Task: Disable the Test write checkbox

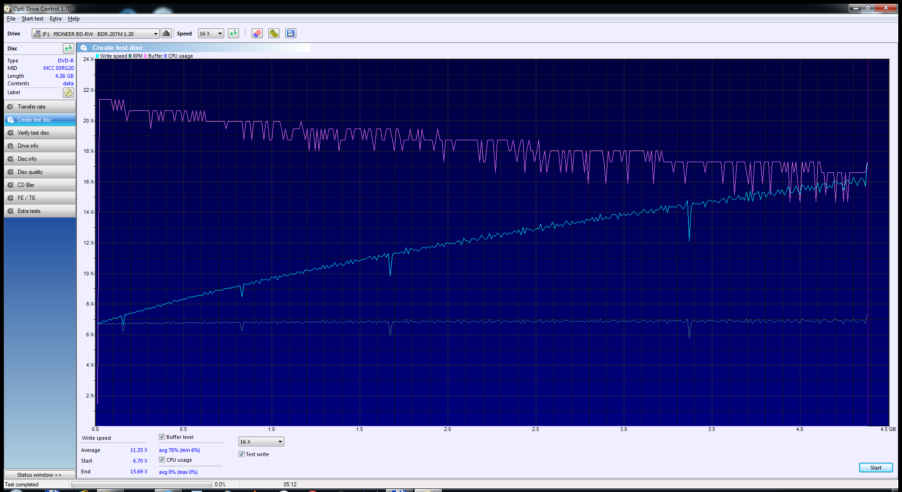Action: pyautogui.click(x=242, y=454)
